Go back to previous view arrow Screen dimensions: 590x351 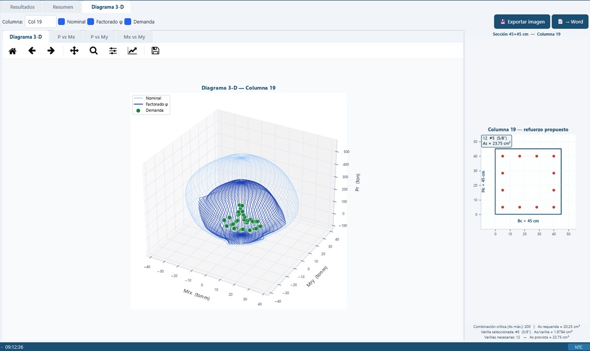[32, 51]
